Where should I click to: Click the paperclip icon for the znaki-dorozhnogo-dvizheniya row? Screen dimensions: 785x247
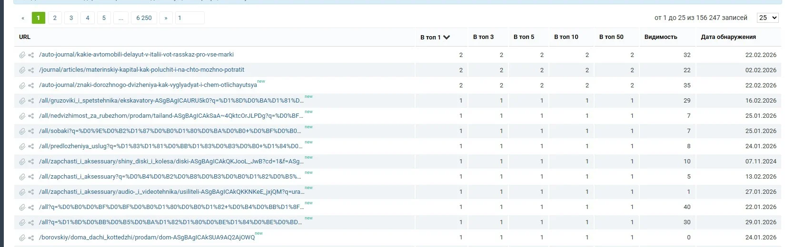click(22, 85)
